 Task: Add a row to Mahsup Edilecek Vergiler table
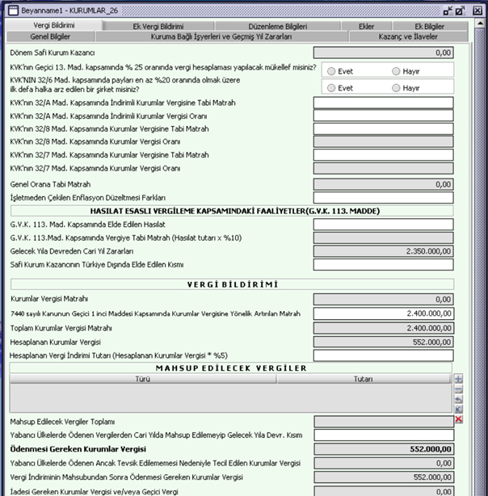point(458,379)
